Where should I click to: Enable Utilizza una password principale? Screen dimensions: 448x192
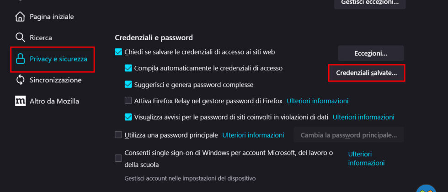pyautogui.click(x=118, y=135)
